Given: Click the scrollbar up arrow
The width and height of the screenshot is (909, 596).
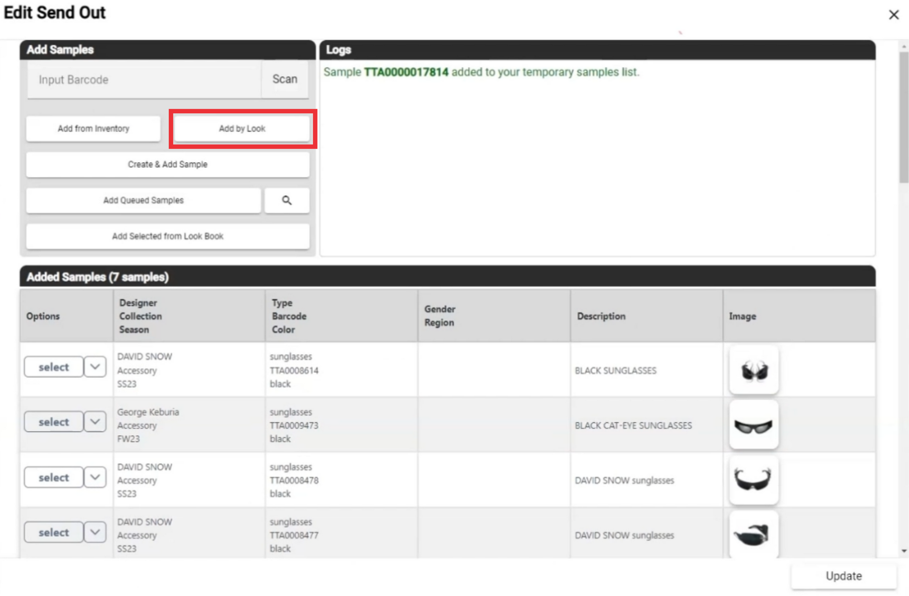Looking at the screenshot, I should coord(904,46).
